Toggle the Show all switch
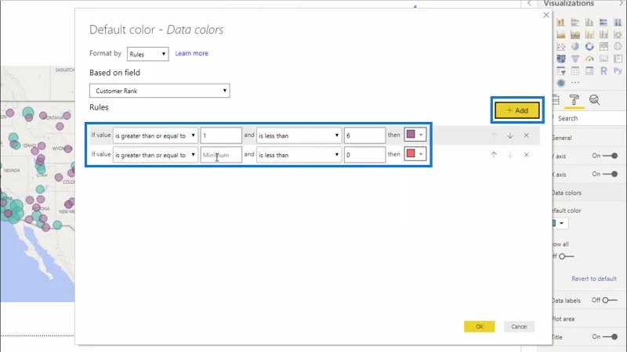Screen dimensions: 627x352 tap(566, 257)
